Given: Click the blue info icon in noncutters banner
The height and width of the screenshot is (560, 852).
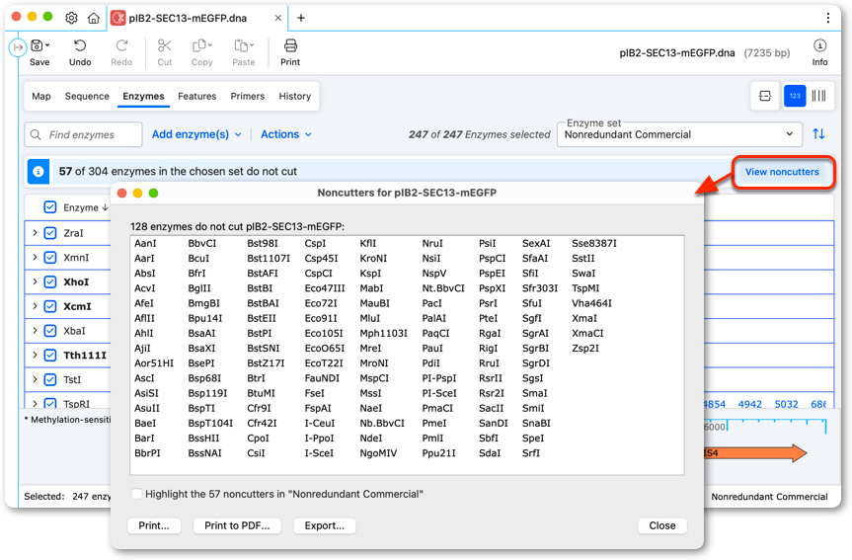Looking at the screenshot, I should 39,172.
